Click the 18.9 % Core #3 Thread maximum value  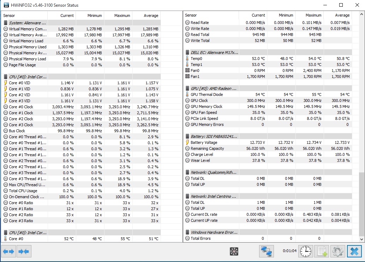pos(124,178)
